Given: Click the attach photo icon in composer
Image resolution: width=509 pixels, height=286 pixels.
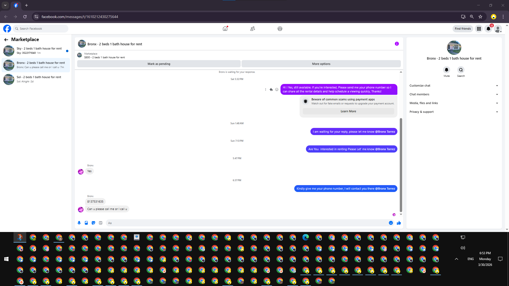Looking at the screenshot, I should (x=86, y=223).
